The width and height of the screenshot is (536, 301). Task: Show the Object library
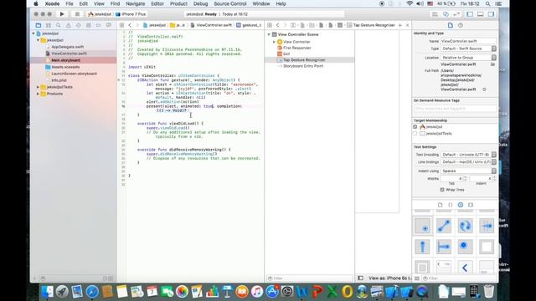(x=461, y=205)
